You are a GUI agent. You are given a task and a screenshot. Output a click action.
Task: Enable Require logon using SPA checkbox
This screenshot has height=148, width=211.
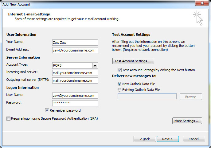click(x=8, y=119)
